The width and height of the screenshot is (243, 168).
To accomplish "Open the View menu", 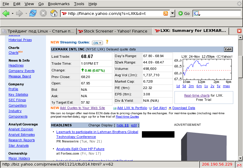I will pyautogui.click(x=29, y=4).
